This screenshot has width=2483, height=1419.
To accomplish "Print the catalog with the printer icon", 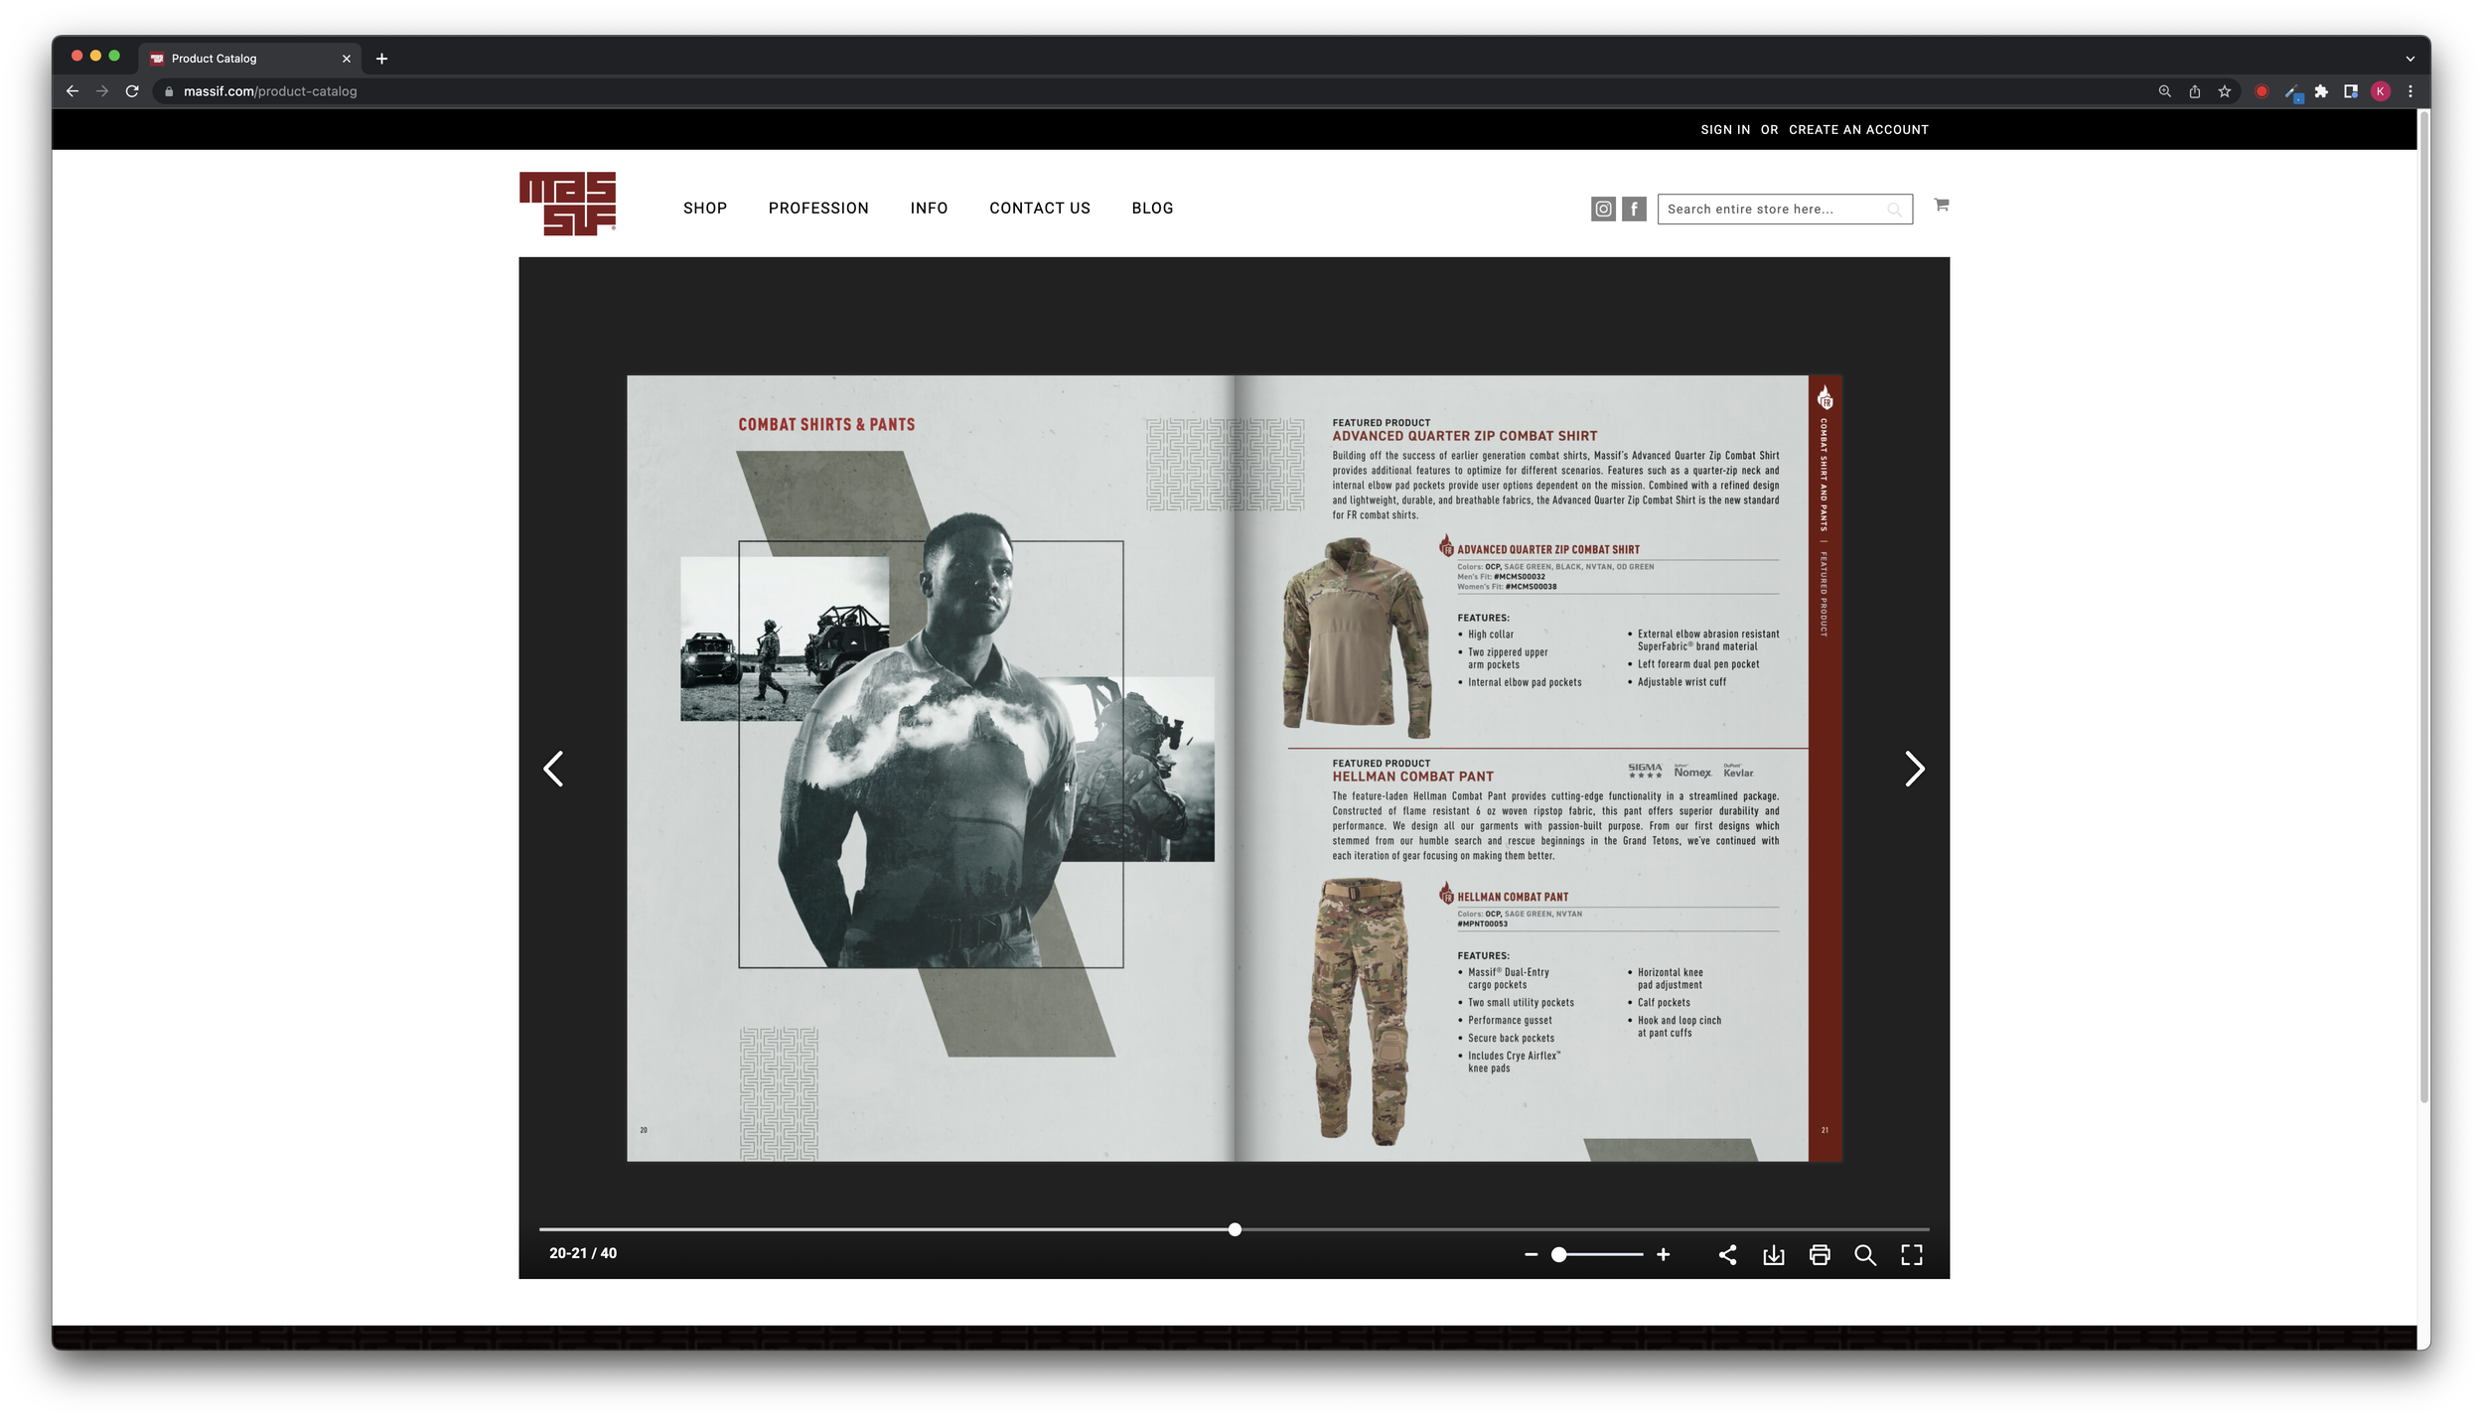I will 1819,1254.
